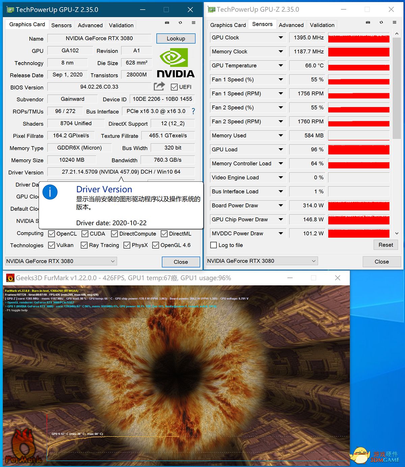Screen dimensions: 405x467
Task: Open the hamburger menu in left GPU-Z window
Action: pyautogui.click(x=193, y=23)
